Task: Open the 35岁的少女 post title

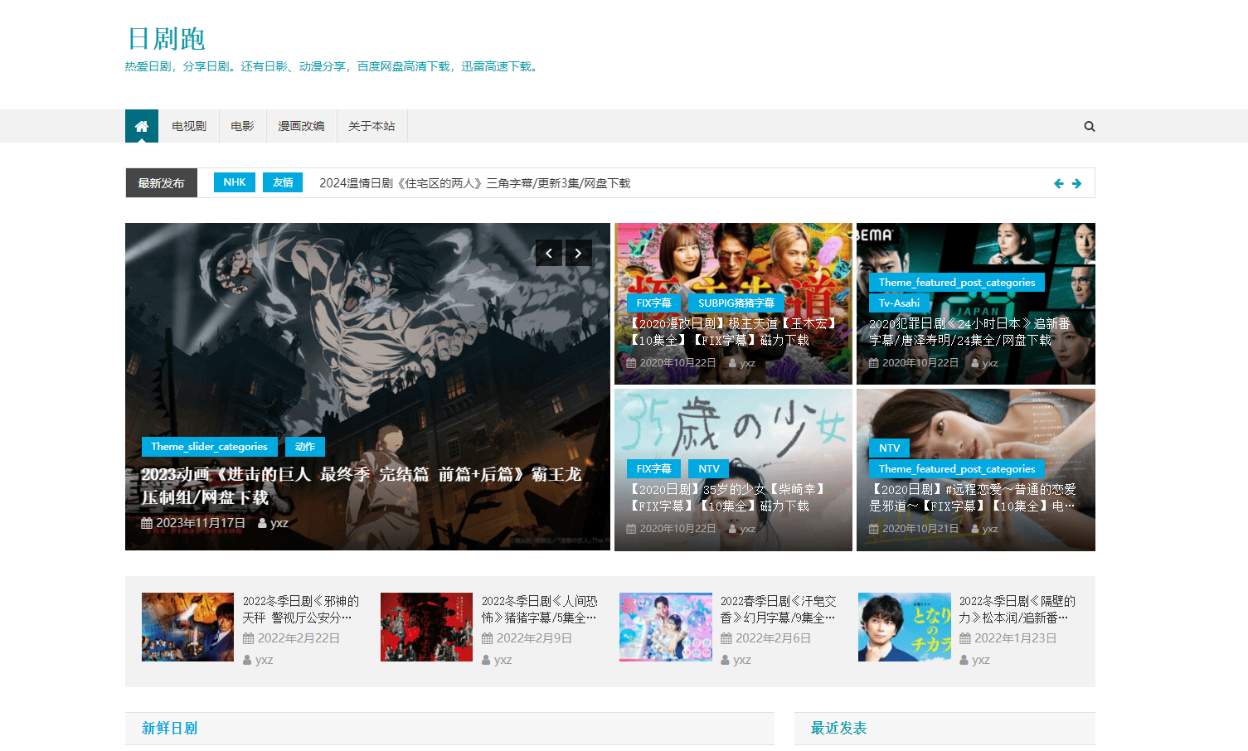Action: (727, 497)
